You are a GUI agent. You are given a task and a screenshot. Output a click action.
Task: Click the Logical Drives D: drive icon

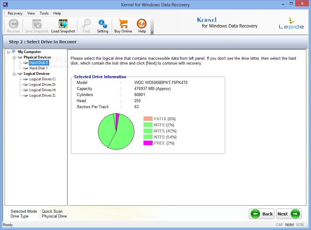25,85
